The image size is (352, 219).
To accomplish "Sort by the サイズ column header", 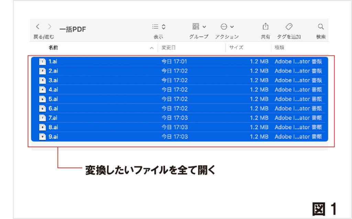I will (x=236, y=48).
